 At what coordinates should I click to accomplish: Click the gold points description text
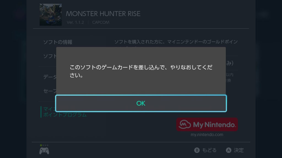tap(176, 42)
